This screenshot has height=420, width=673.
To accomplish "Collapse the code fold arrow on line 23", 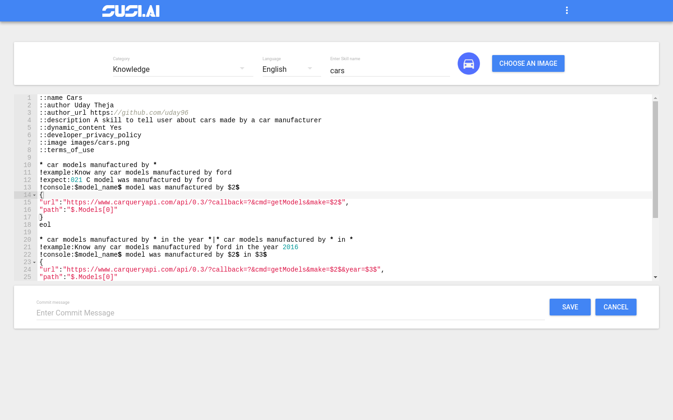I will click(34, 262).
